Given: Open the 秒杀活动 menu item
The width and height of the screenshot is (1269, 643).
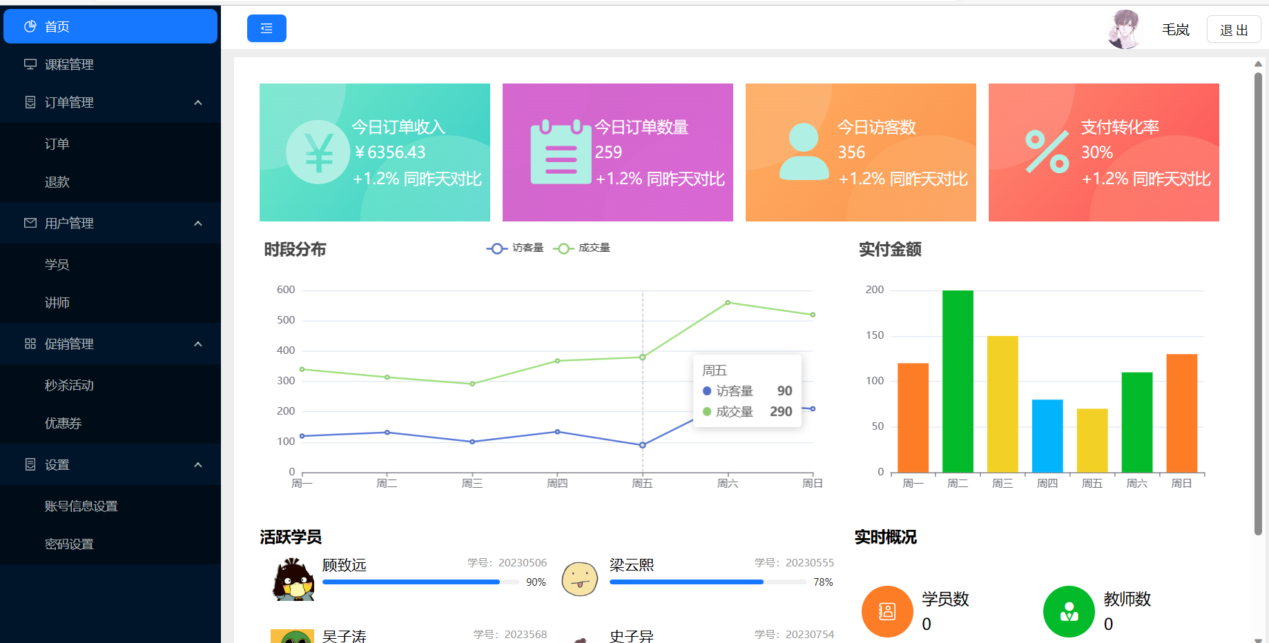Looking at the screenshot, I should pyautogui.click(x=110, y=385).
